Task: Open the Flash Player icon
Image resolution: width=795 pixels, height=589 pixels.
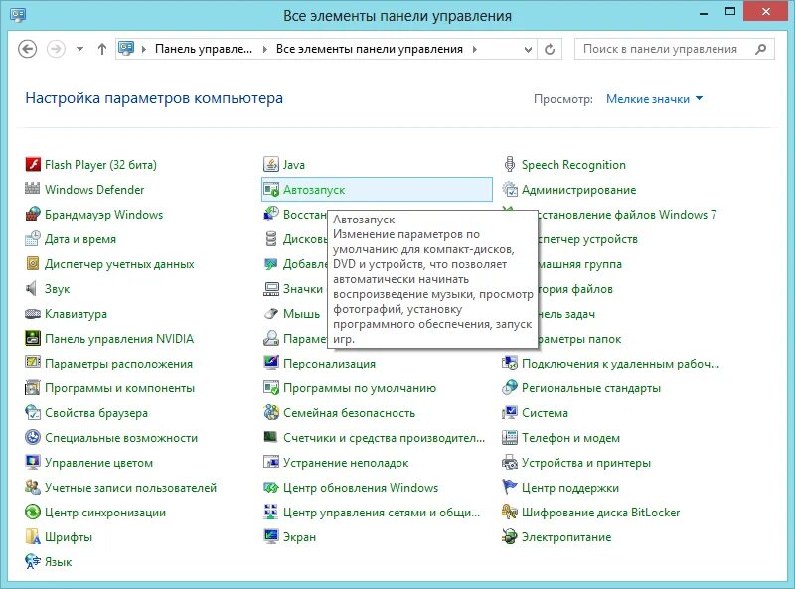Action: (x=33, y=164)
